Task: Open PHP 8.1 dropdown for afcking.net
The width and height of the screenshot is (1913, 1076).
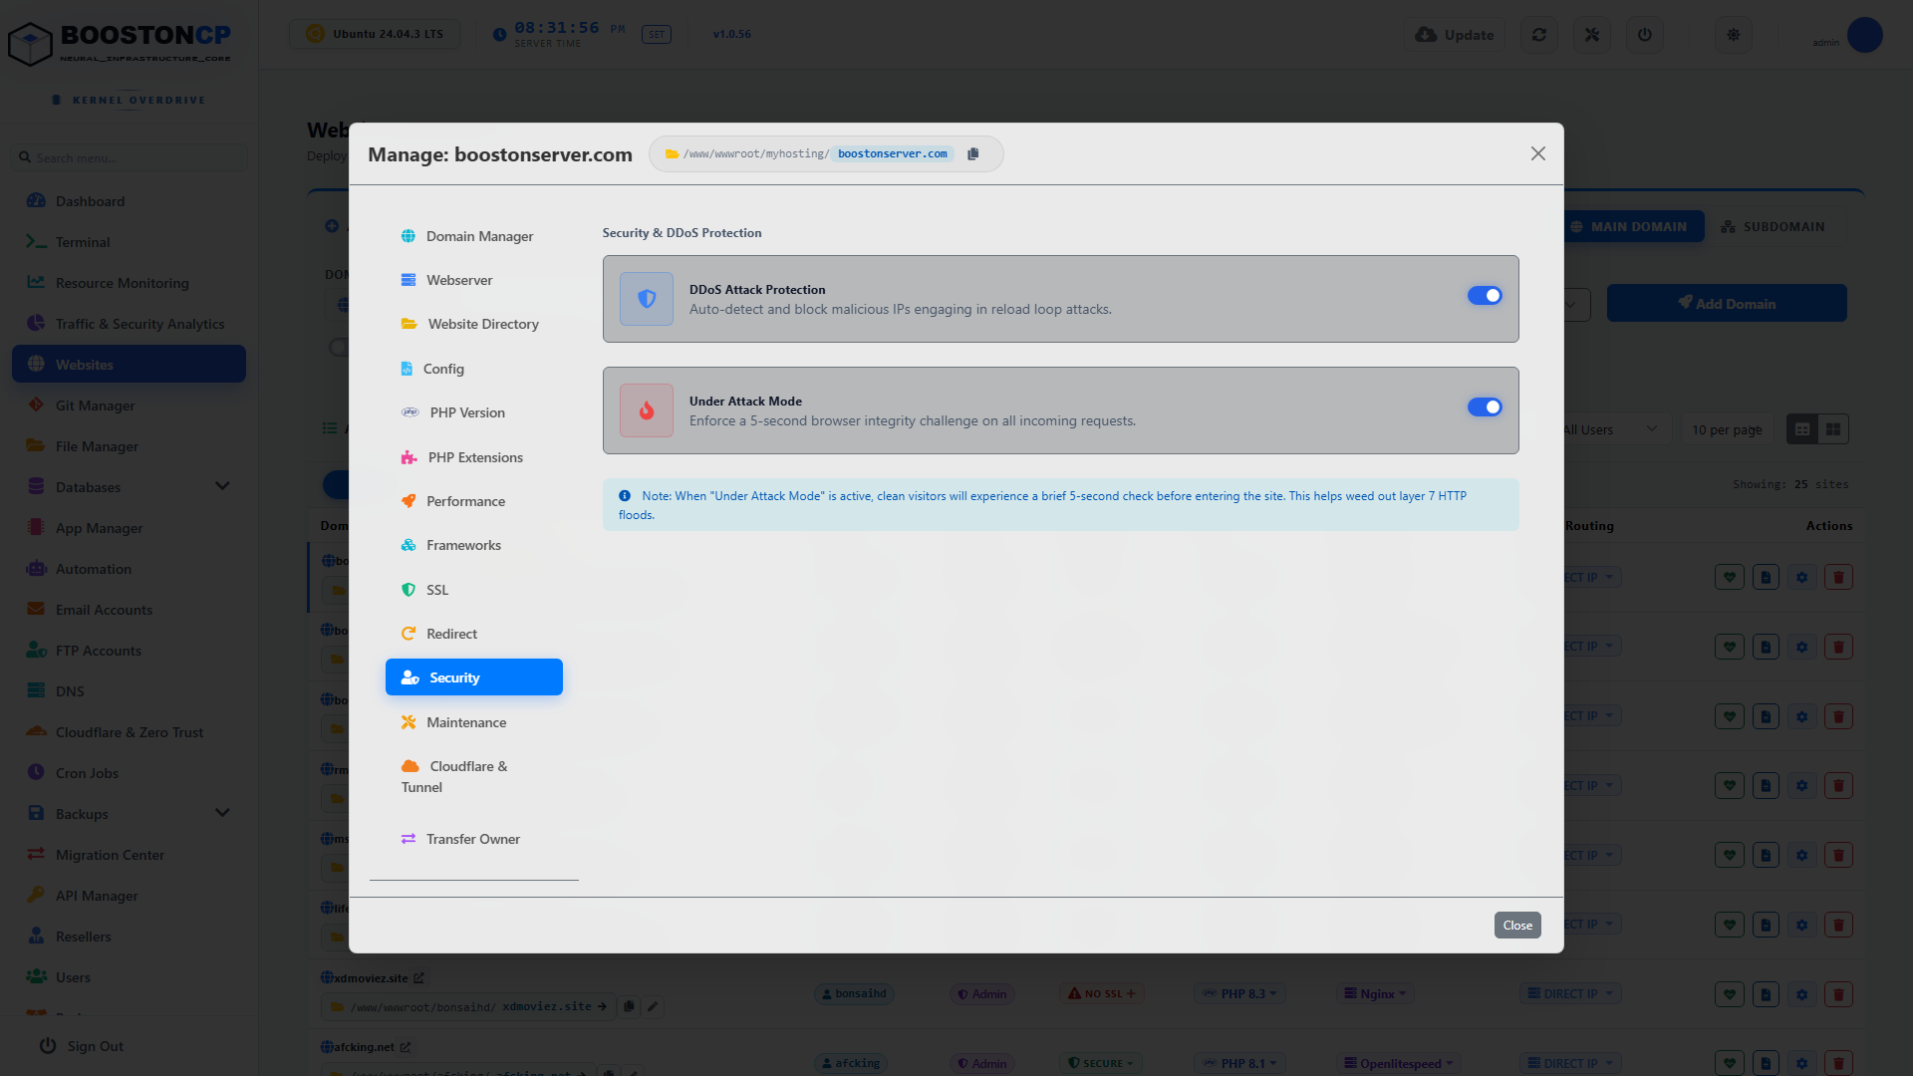Action: (1240, 1064)
